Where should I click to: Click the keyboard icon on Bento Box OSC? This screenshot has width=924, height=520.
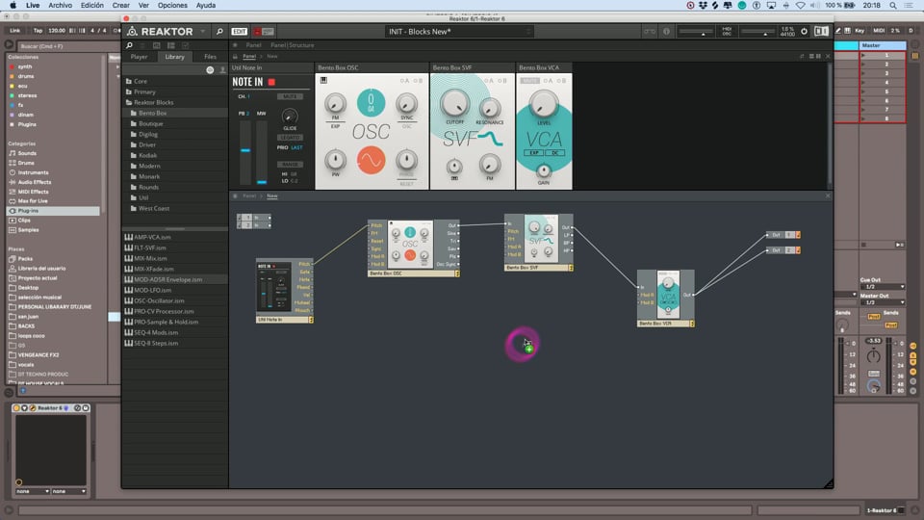[x=323, y=80]
